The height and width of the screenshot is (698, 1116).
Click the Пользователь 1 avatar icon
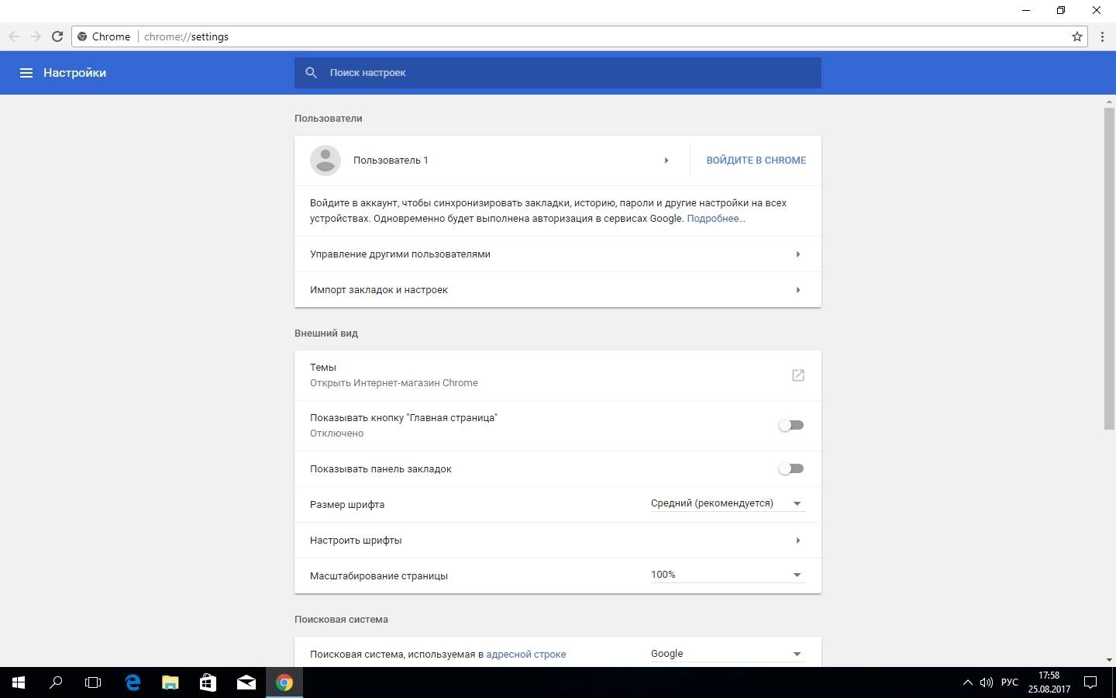325,161
